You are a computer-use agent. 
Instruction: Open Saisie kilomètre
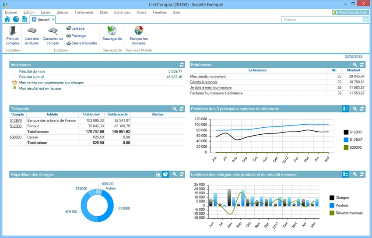click(x=81, y=43)
